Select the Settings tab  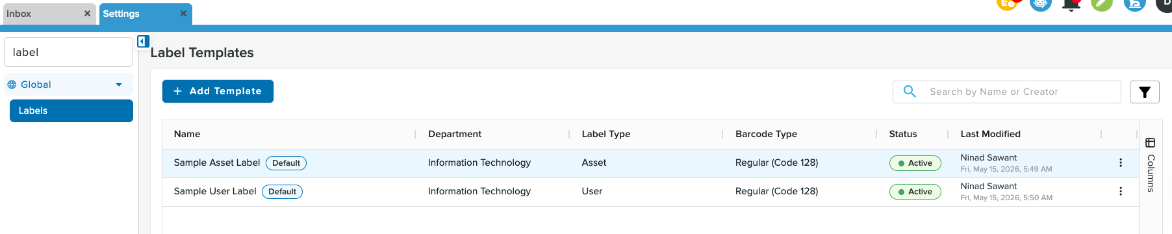(146, 14)
